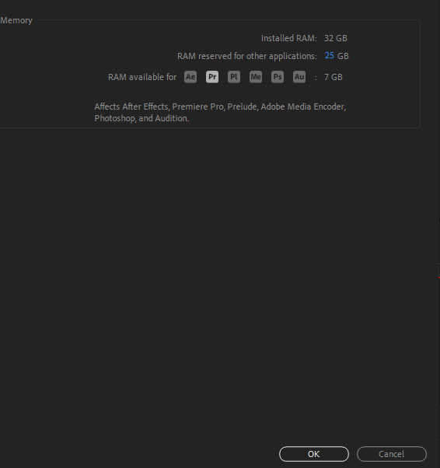The width and height of the screenshot is (440, 468).
Task: Click the Audition (Au) icon
Action: click(x=299, y=77)
